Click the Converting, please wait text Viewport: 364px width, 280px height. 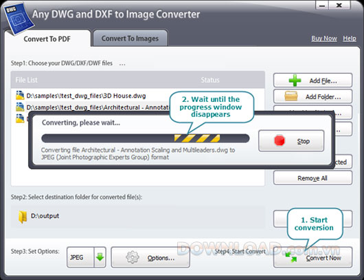coord(81,122)
